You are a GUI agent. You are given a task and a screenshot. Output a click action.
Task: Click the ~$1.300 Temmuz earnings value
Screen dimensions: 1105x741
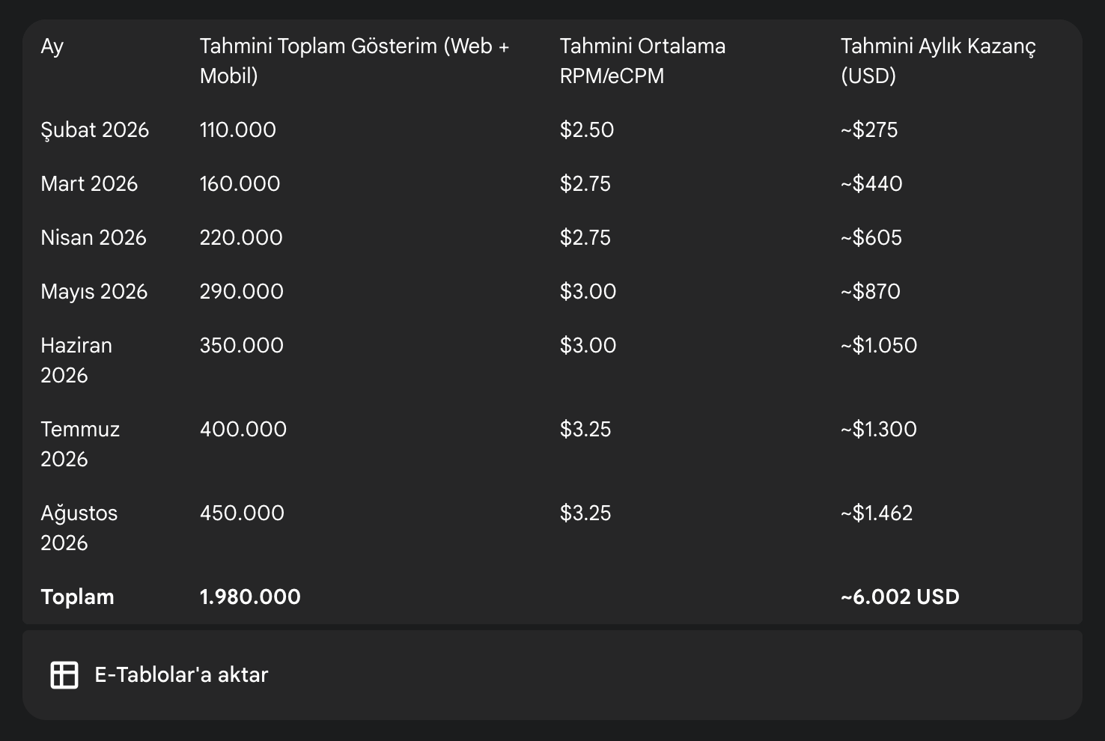click(x=878, y=429)
